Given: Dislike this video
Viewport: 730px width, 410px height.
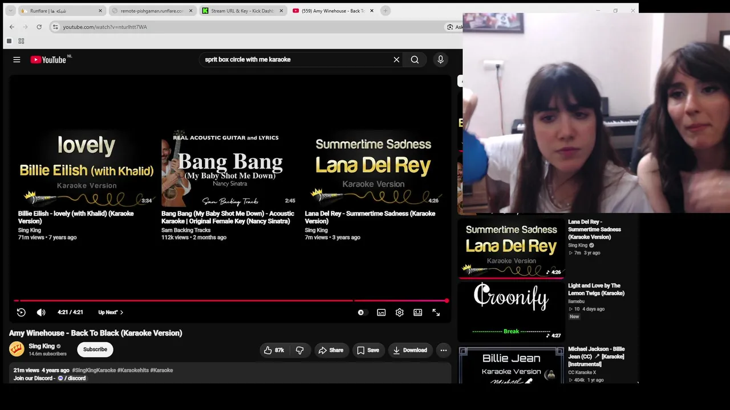Looking at the screenshot, I should [x=299, y=350].
